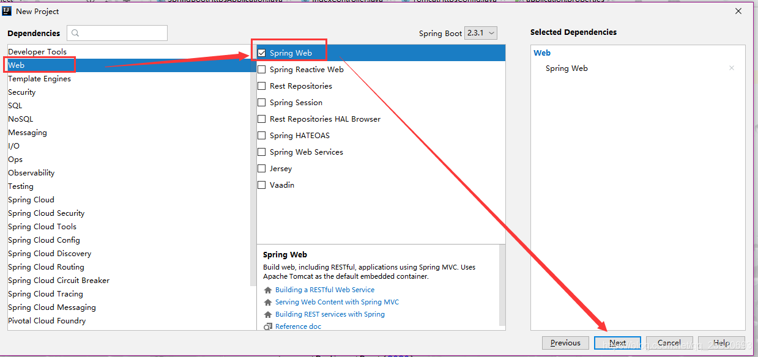Screen dimensions: 758x357
Task: Enable Rest Repositories HAL Browser checkbox
Action: [x=262, y=119]
